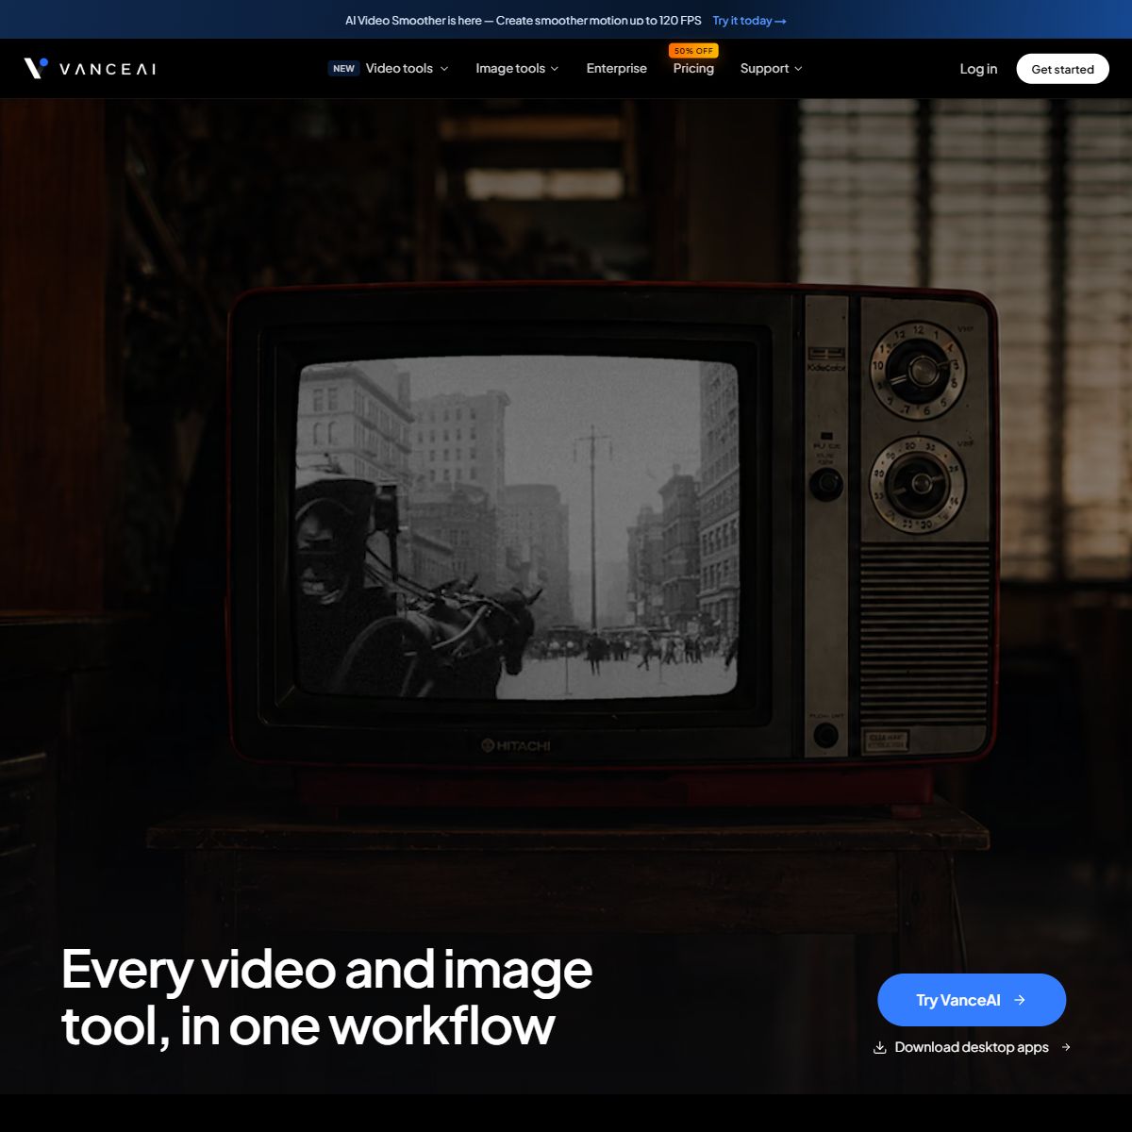Click the arrow inside Try VanceAI button
1132x1132 pixels.
(x=1020, y=1000)
